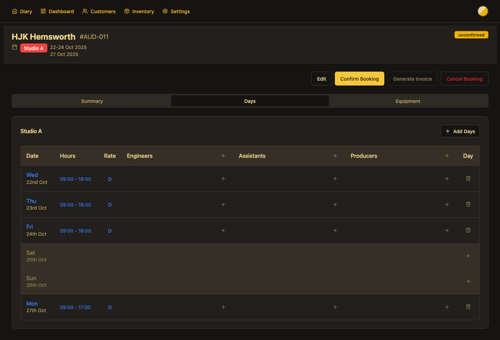Image resolution: width=500 pixels, height=340 pixels.
Task: Open the Equipment tab
Action: pyautogui.click(x=408, y=101)
